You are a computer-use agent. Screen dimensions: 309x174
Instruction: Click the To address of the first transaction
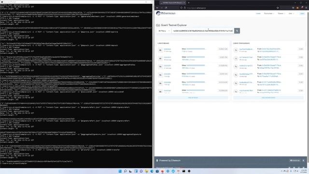coord(269,51)
